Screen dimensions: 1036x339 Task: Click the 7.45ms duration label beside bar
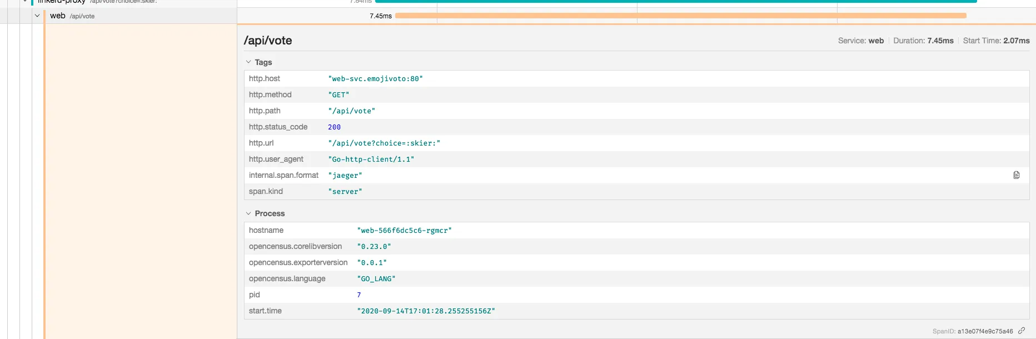click(381, 16)
